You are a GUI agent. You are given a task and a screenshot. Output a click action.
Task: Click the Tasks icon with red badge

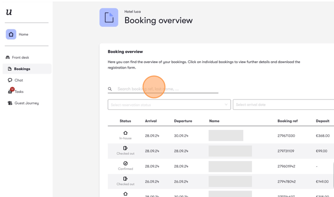click(10, 91)
